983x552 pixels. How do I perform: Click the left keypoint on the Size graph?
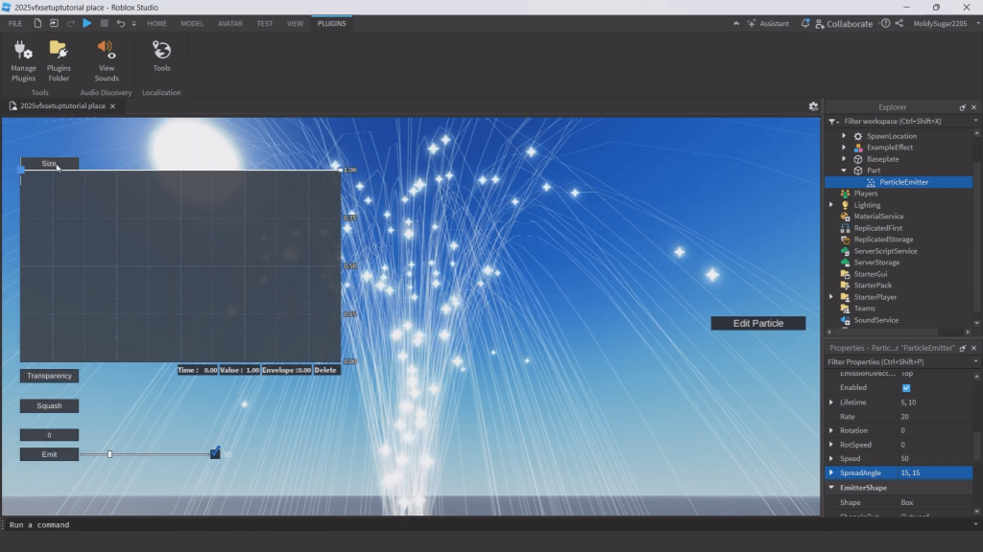click(x=21, y=170)
